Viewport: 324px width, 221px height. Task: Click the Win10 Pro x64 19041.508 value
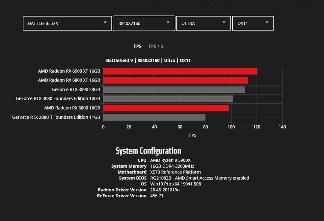click(x=175, y=184)
